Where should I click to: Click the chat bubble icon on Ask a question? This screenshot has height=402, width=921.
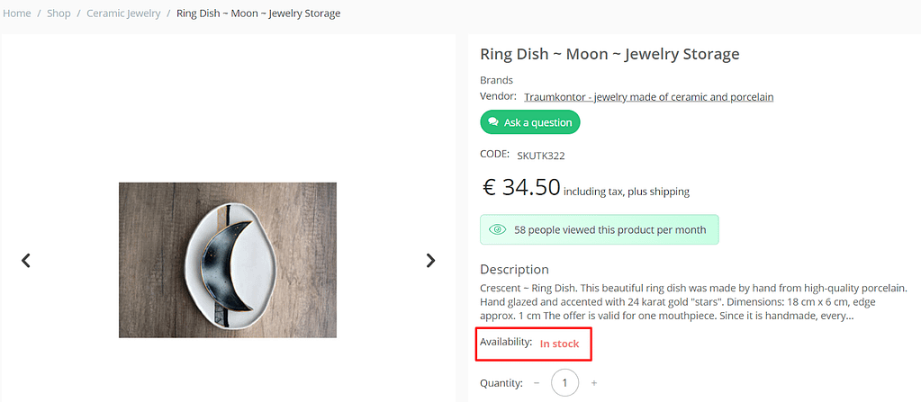click(493, 122)
